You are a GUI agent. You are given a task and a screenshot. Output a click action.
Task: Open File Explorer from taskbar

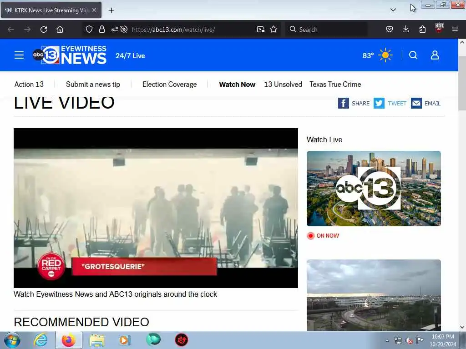coord(97,340)
